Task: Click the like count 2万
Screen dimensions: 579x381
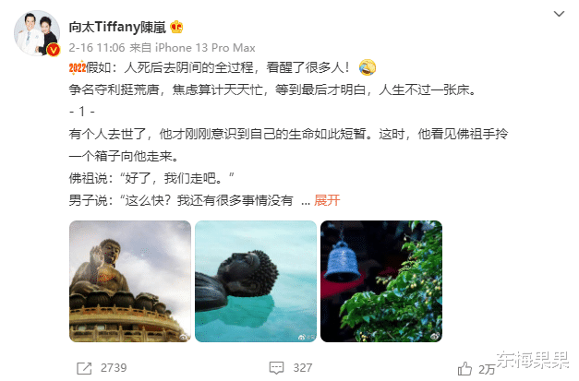Action: 487,369
